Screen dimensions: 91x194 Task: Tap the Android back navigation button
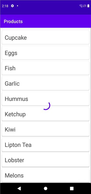click(x=19, y=188)
